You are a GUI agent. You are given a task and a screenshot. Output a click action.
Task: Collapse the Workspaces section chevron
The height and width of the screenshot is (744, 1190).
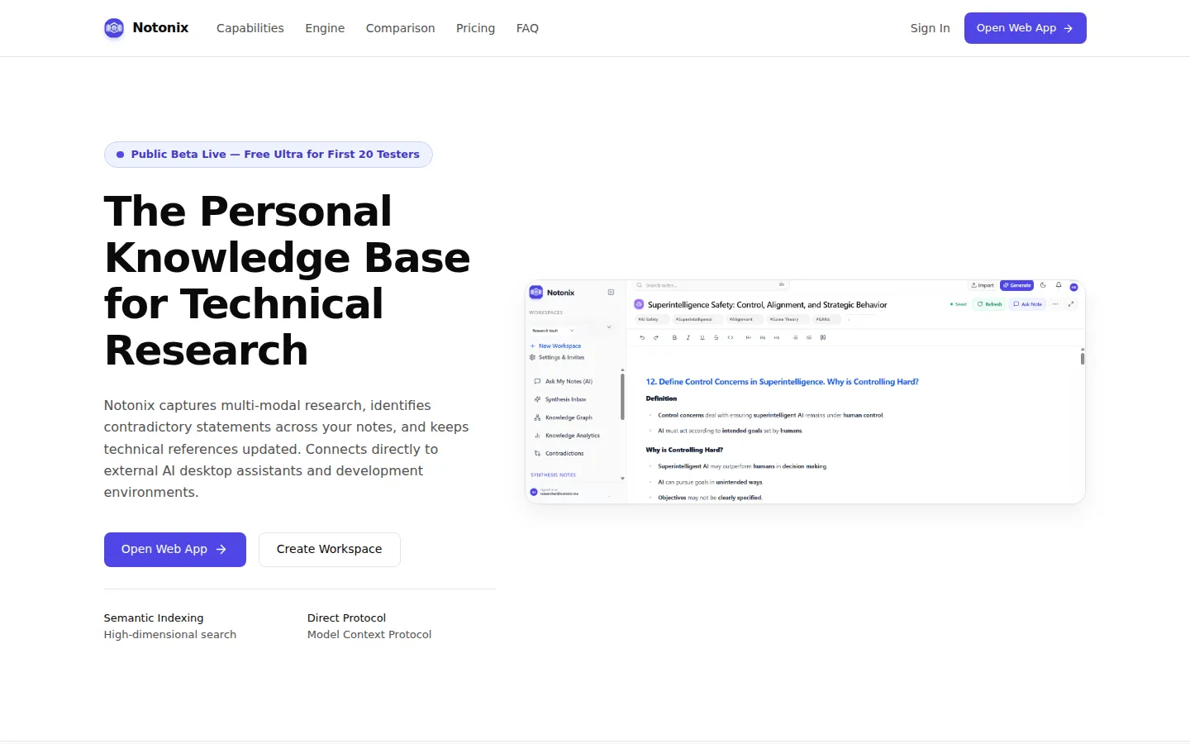609,327
